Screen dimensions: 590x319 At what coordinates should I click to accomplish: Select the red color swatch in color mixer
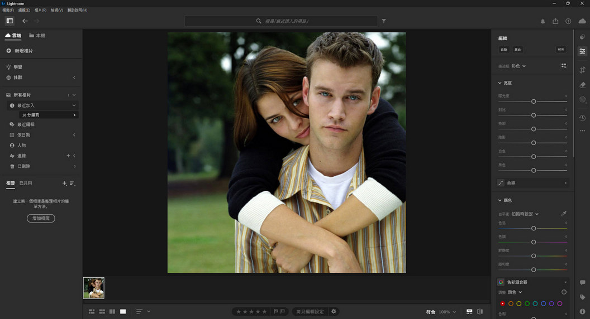502,303
